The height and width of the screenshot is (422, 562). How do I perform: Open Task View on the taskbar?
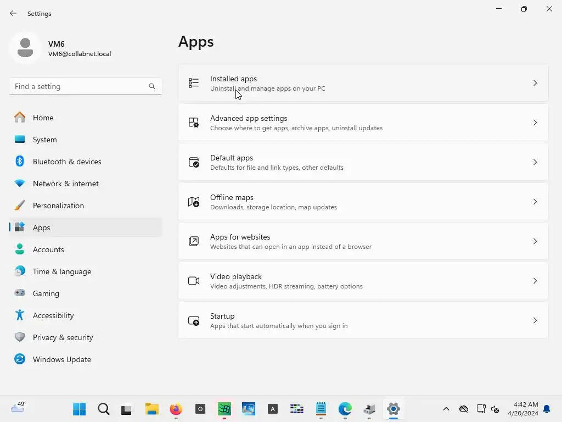click(x=127, y=409)
